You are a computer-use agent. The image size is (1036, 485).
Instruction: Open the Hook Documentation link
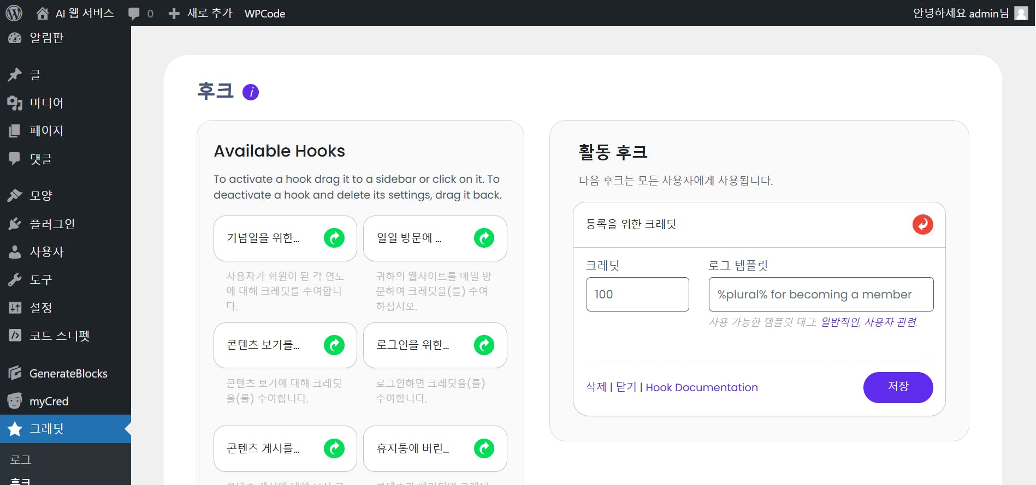tap(702, 387)
